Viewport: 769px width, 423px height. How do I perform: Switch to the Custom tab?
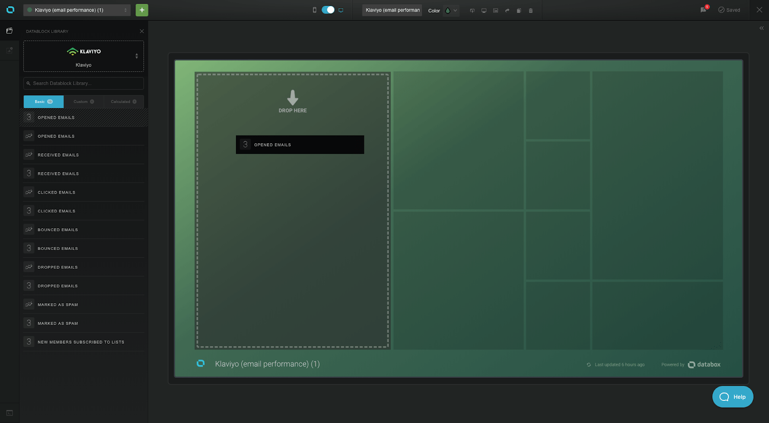(84, 101)
